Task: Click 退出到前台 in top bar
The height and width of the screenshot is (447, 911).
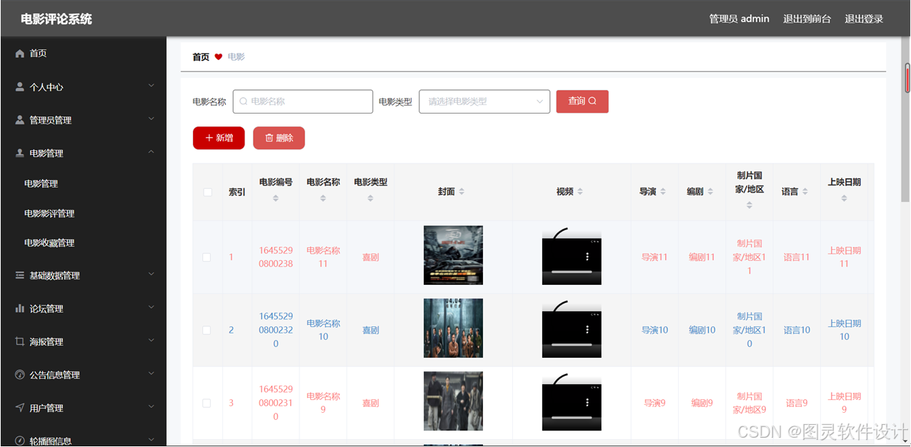Action: click(x=807, y=19)
